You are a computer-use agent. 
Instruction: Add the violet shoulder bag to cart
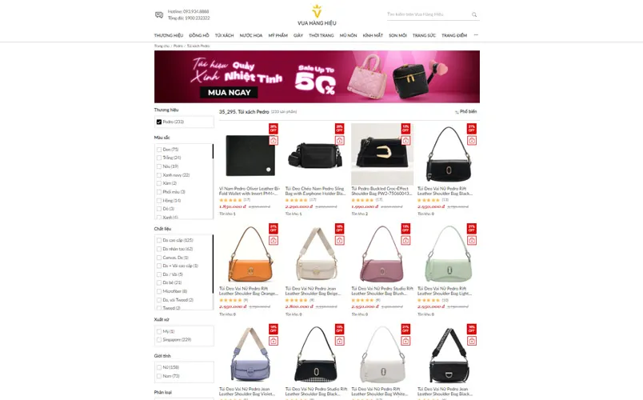(274, 341)
